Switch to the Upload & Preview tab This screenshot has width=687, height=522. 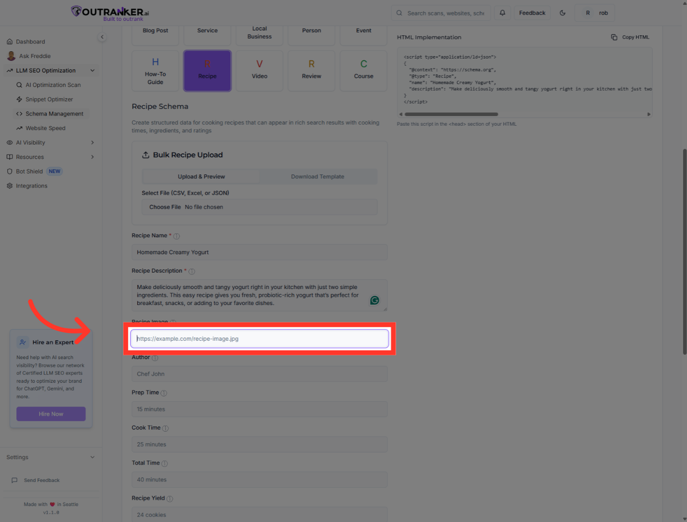coord(201,177)
